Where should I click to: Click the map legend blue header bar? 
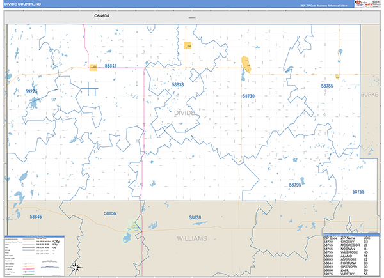tap(35, 236)
